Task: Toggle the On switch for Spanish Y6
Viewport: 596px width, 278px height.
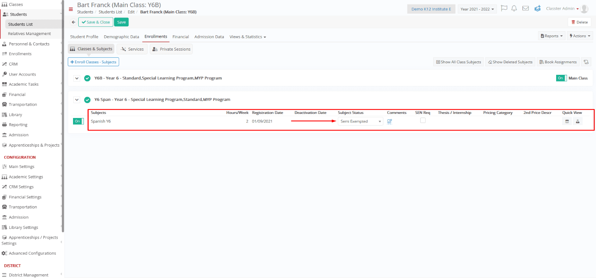Action: pyautogui.click(x=78, y=121)
